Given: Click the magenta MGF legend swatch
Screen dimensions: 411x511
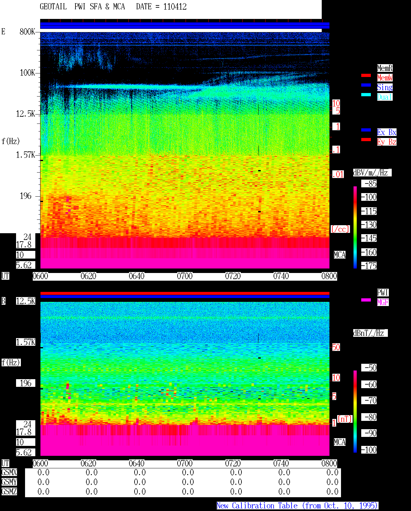Looking at the screenshot, I should pos(366,300).
